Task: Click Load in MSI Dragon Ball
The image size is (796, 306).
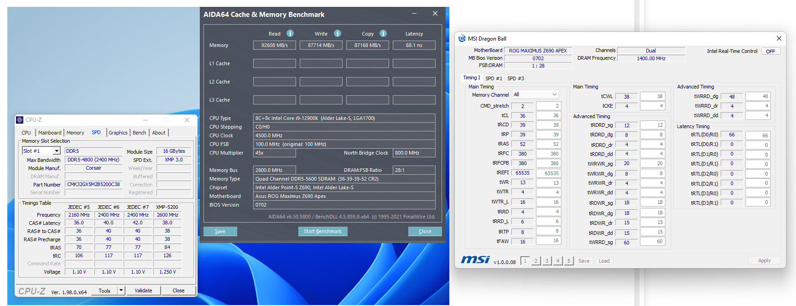Action: click(x=604, y=261)
